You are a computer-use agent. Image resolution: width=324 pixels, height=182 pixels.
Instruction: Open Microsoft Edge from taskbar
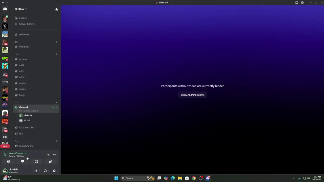coord(173,178)
